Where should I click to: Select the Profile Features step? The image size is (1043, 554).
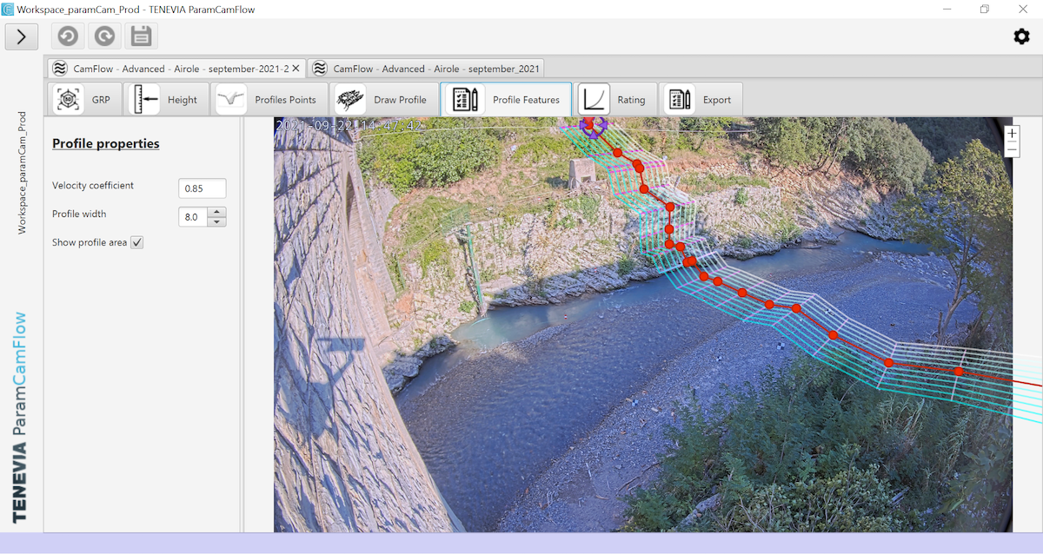(506, 100)
